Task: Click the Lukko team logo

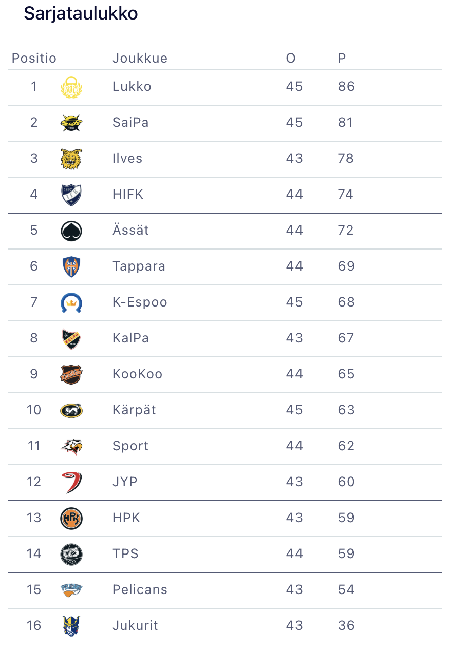Action: point(71,87)
